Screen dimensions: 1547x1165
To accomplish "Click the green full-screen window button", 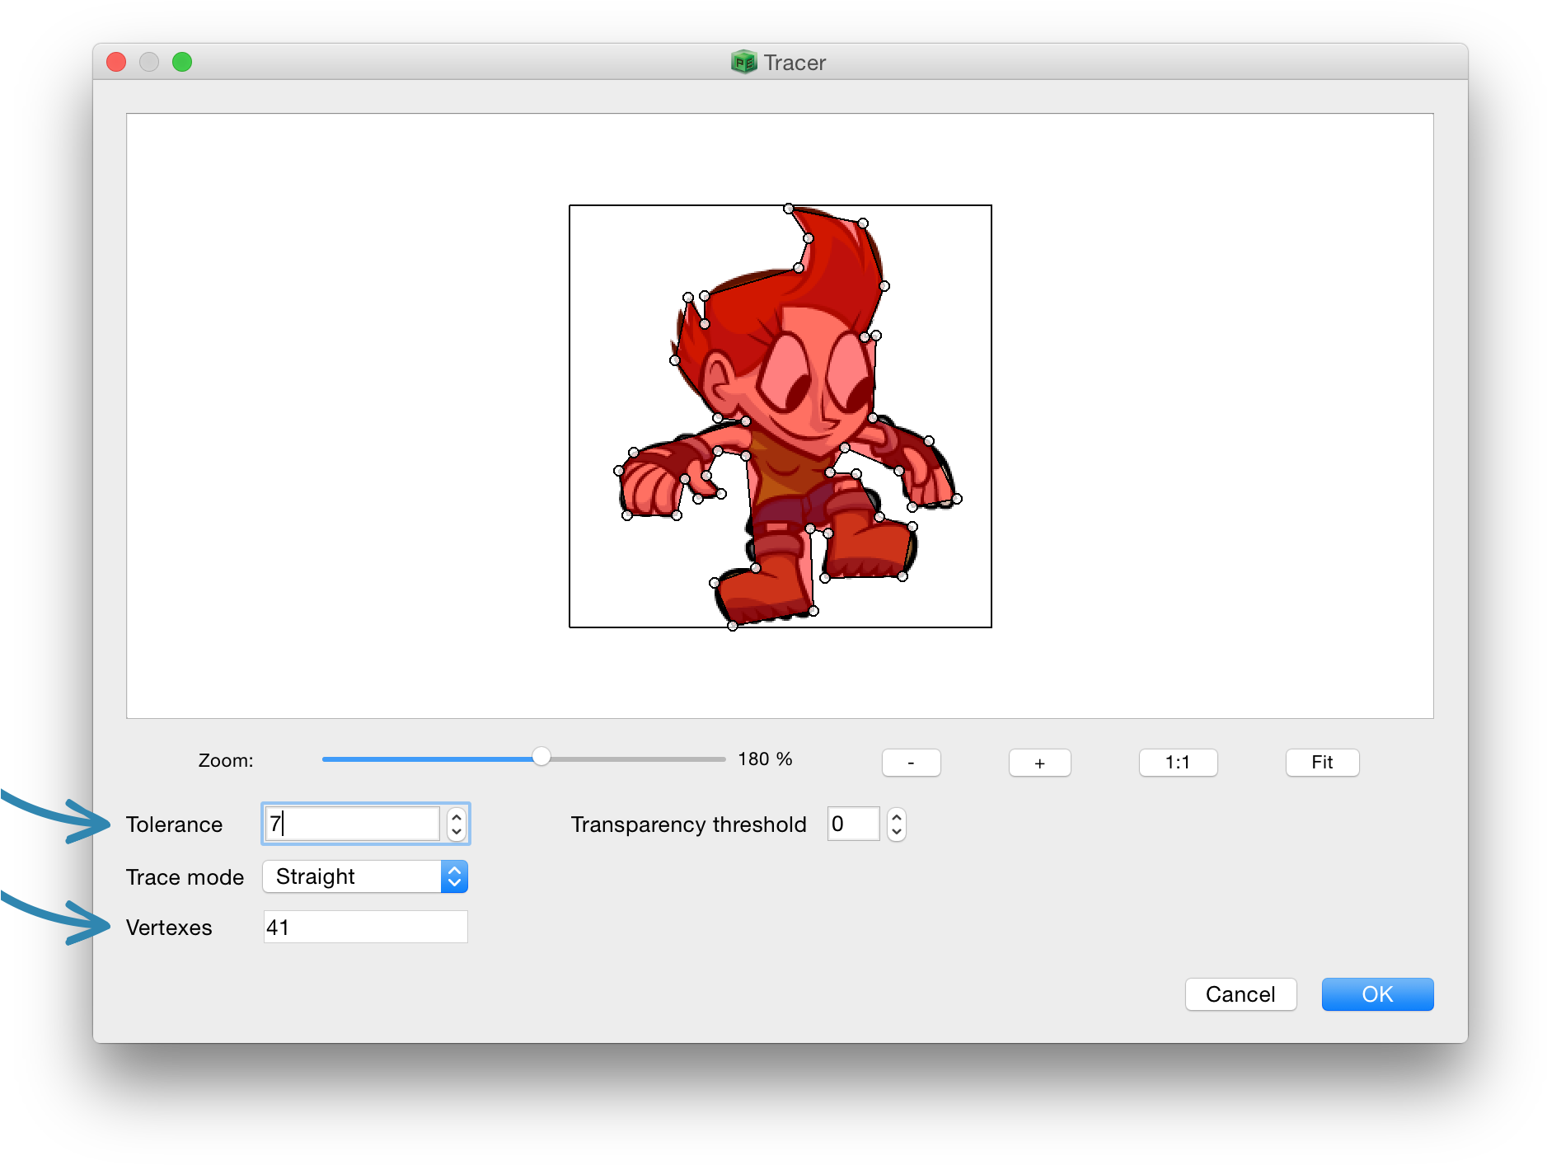I will [x=182, y=62].
